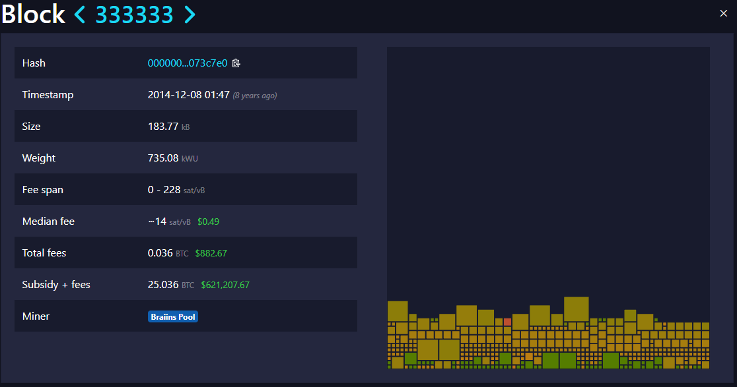Select the tallest olive transaction square
737x387 pixels.
[576, 309]
